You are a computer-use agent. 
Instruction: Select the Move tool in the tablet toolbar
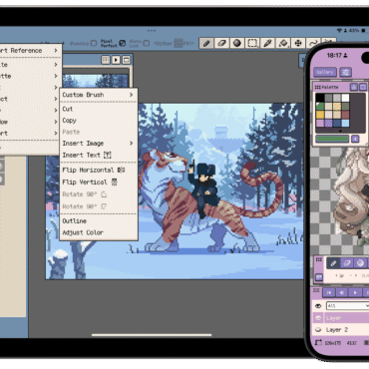(x=298, y=43)
